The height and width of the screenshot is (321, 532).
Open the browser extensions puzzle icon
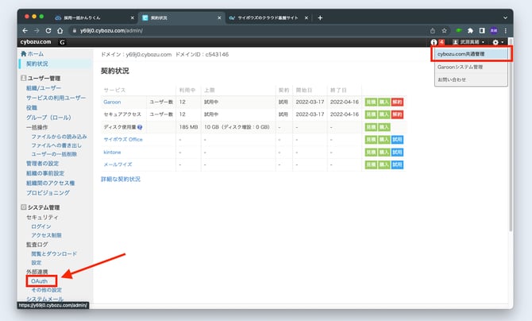[471, 30]
